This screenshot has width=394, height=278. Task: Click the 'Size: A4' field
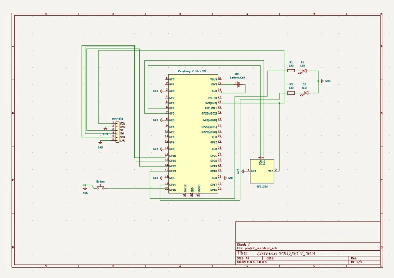click(243, 258)
